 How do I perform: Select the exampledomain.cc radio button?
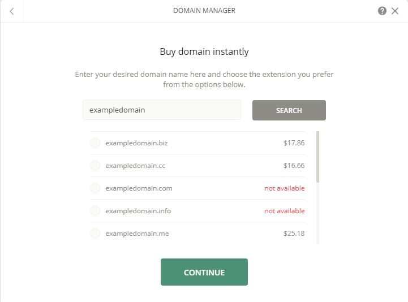tap(95, 166)
